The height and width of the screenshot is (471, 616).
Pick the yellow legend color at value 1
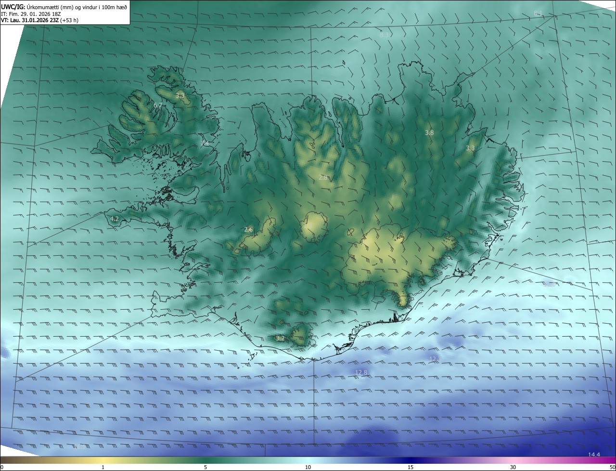click(x=103, y=460)
